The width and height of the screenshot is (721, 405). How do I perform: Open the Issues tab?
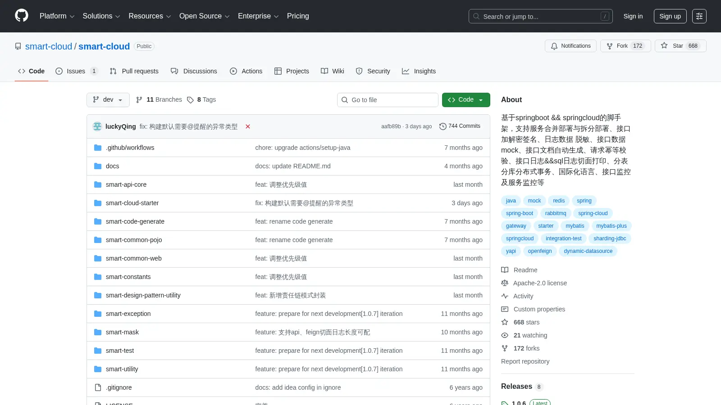pos(76,71)
